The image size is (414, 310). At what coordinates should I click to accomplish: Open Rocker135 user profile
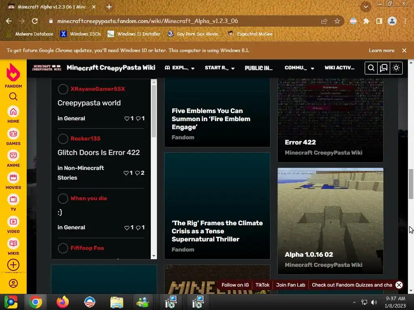pos(85,138)
